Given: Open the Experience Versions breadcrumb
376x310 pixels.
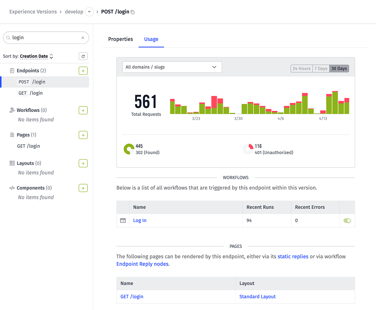Looking at the screenshot, I should point(33,12).
